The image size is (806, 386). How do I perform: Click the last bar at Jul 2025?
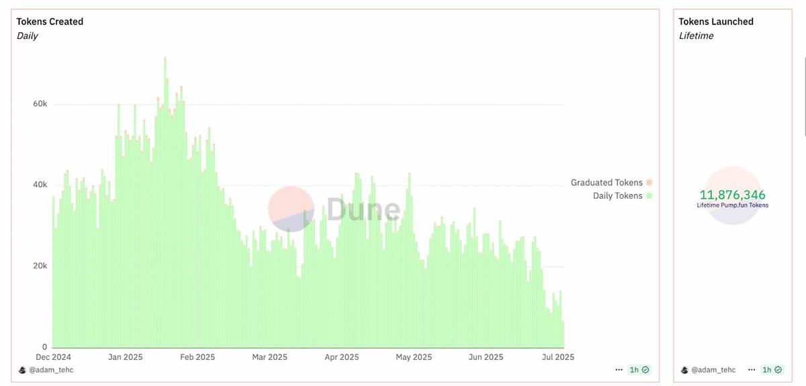[x=563, y=334]
